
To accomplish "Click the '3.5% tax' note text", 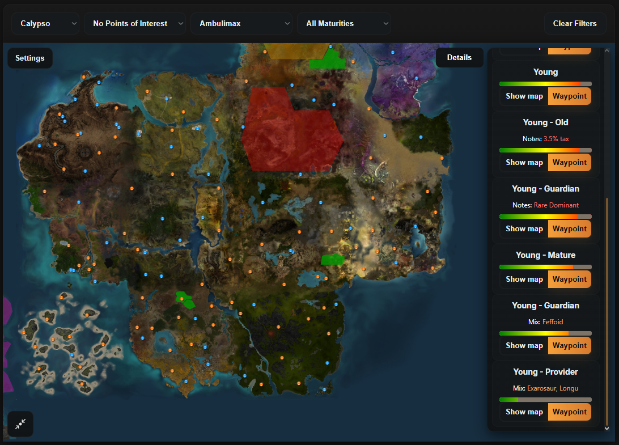I will [x=556, y=139].
